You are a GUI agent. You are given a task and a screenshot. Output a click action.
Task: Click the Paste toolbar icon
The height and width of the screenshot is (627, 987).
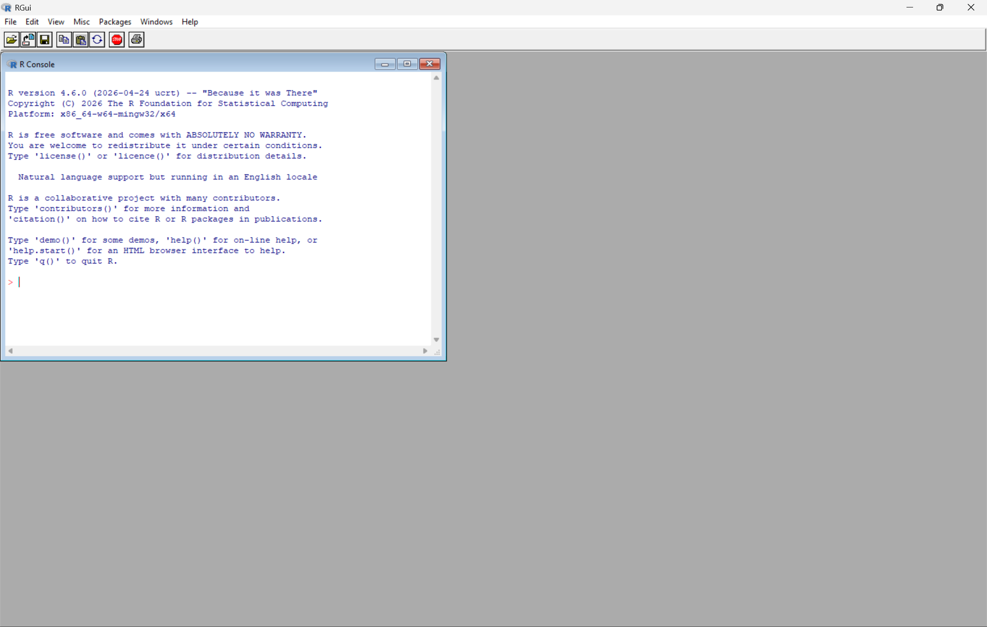click(x=80, y=40)
